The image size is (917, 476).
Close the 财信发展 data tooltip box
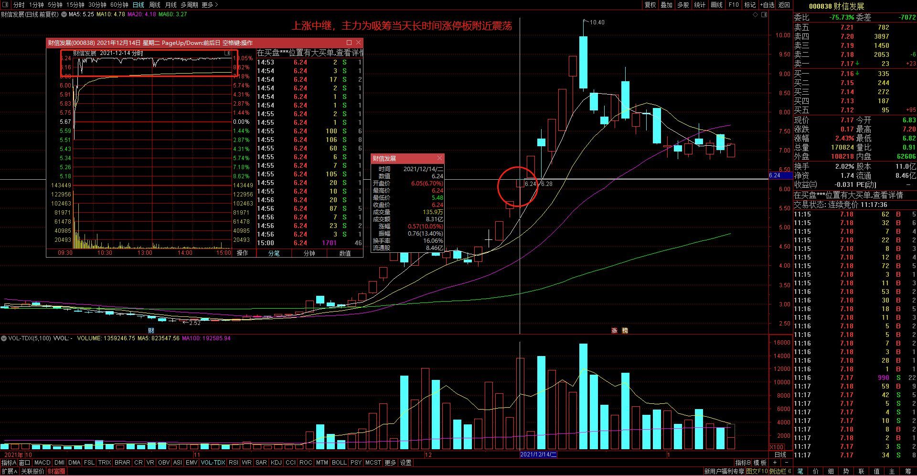[x=439, y=158]
